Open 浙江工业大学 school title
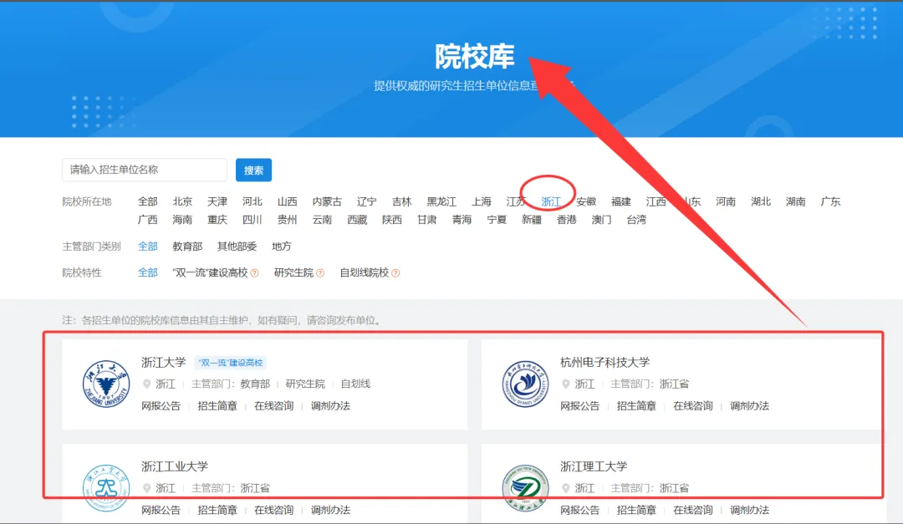 point(175,466)
